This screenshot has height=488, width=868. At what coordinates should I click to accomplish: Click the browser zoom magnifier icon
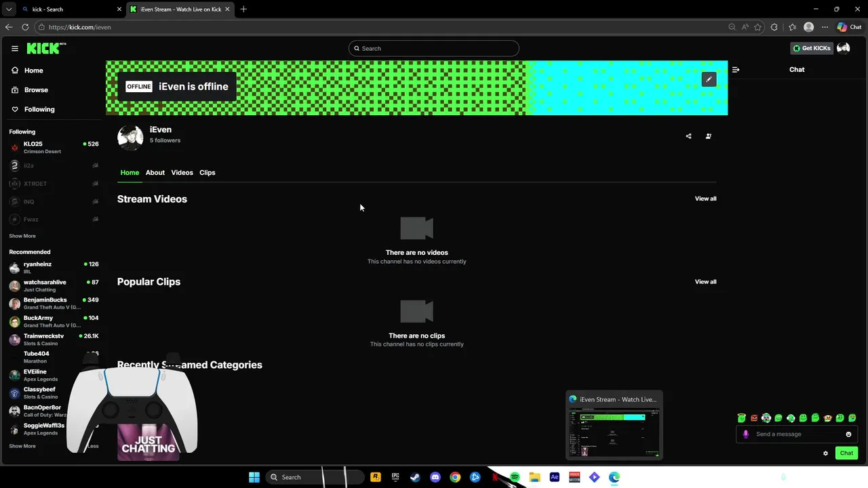pyautogui.click(x=732, y=27)
